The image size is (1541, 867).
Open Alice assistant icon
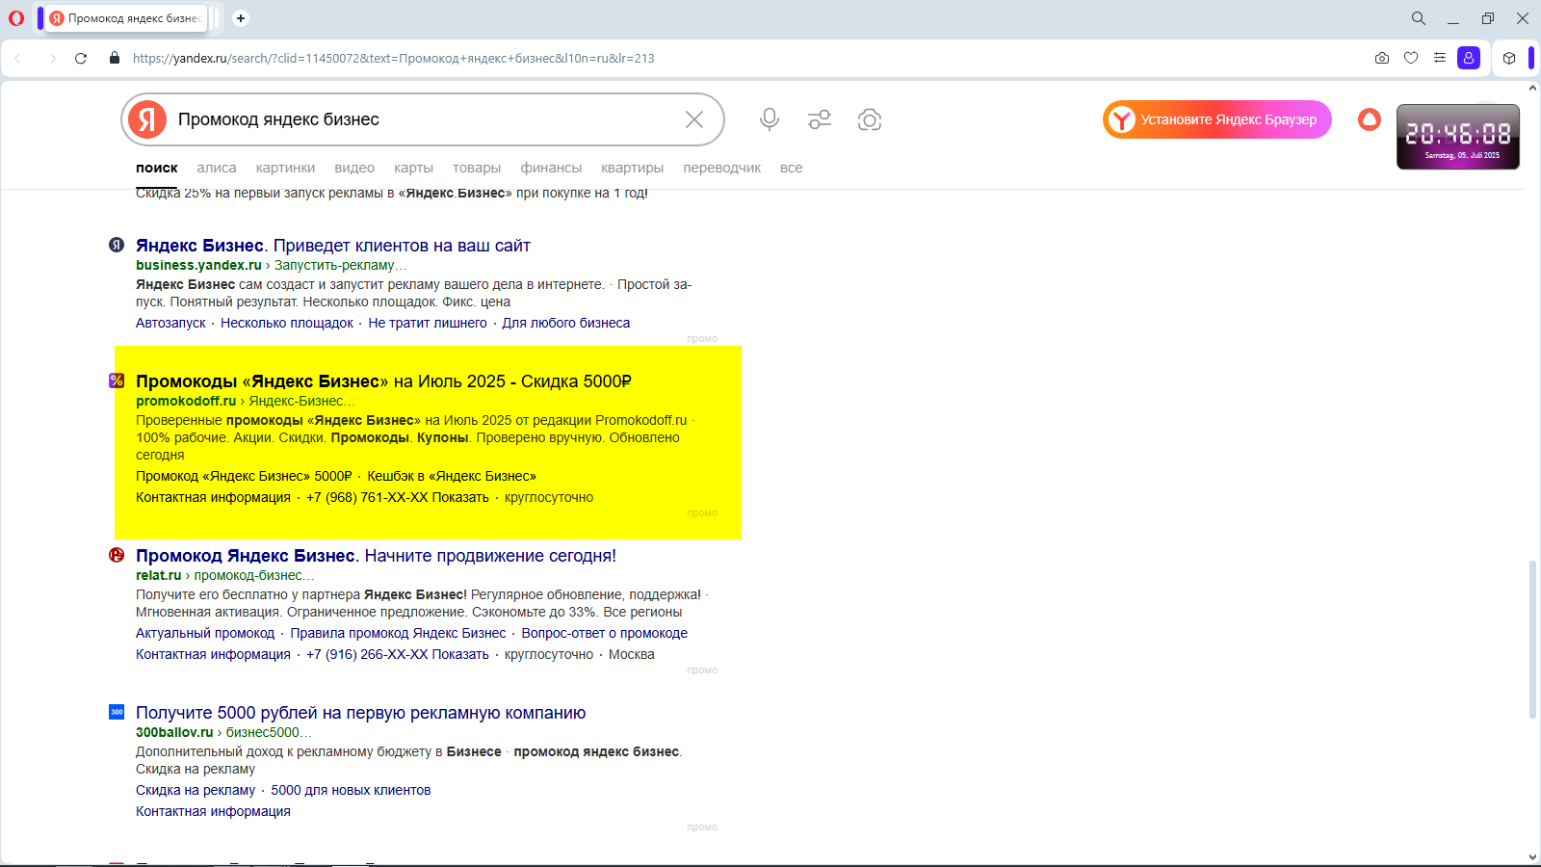click(1370, 119)
